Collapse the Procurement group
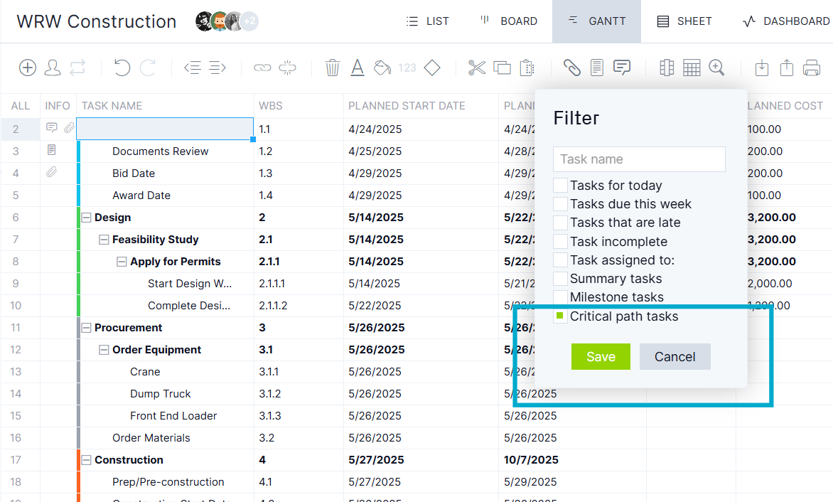Viewport: 833px width, 502px height. click(x=86, y=327)
